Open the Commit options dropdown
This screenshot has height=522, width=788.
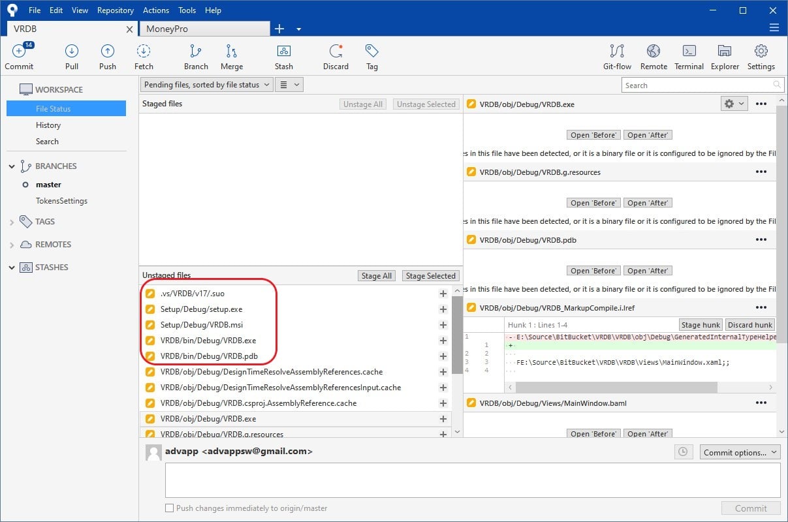(740, 452)
